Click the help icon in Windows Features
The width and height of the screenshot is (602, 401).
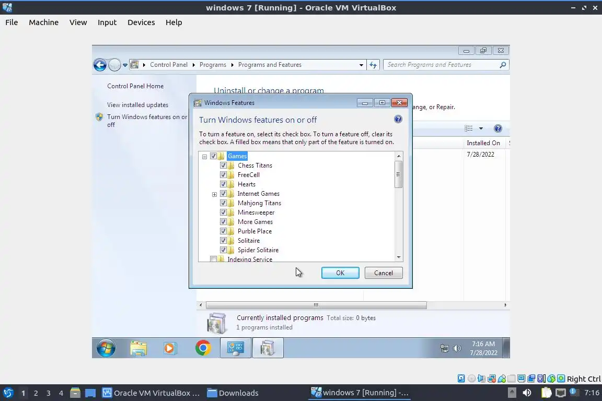point(398,119)
